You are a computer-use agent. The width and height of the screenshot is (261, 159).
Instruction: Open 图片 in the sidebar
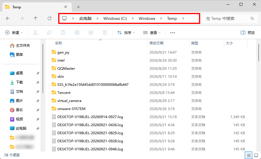coord(17,101)
